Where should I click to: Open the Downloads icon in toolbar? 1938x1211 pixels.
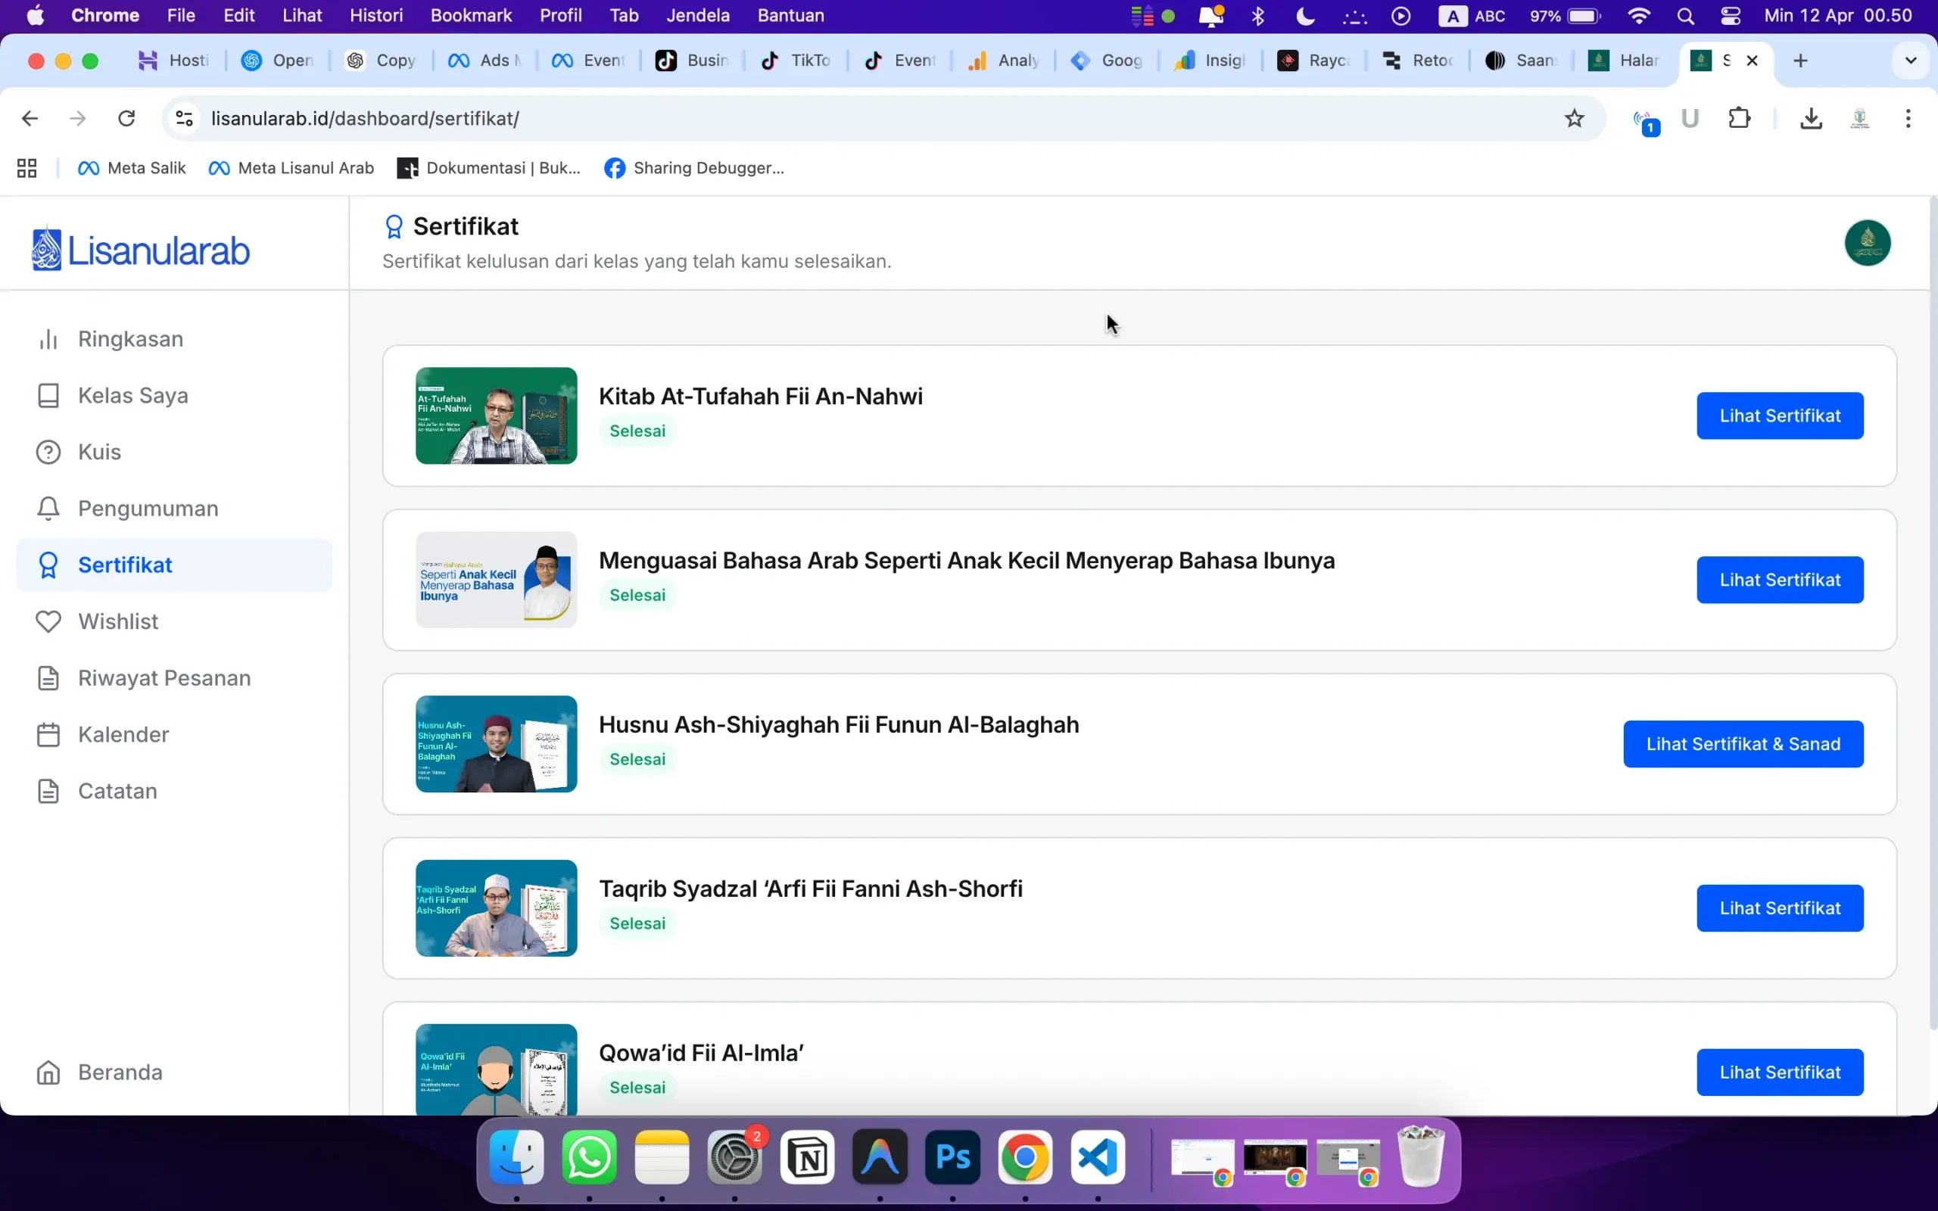pyautogui.click(x=1811, y=118)
